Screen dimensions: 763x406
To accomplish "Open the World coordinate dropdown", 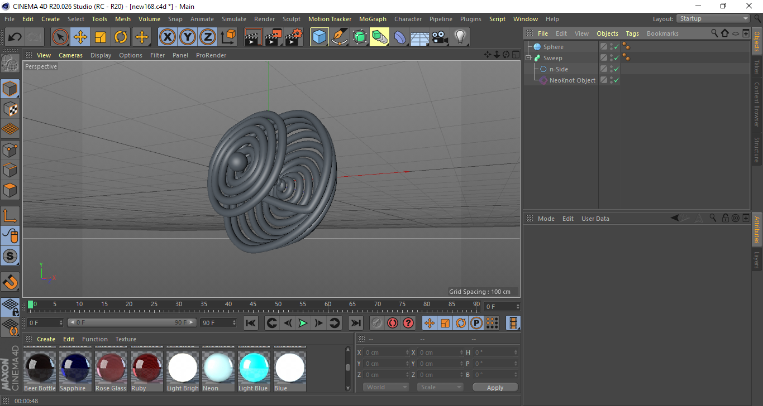I will 387,387.
